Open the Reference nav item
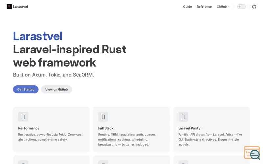This screenshot has height=164, width=263. coord(204,7)
